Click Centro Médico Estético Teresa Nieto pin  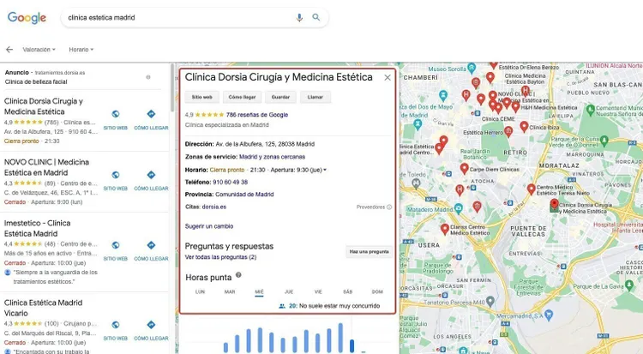(531, 189)
